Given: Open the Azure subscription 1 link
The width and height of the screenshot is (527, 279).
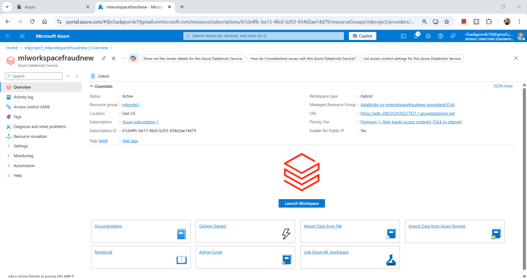Looking at the screenshot, I should tap(140, 122).
